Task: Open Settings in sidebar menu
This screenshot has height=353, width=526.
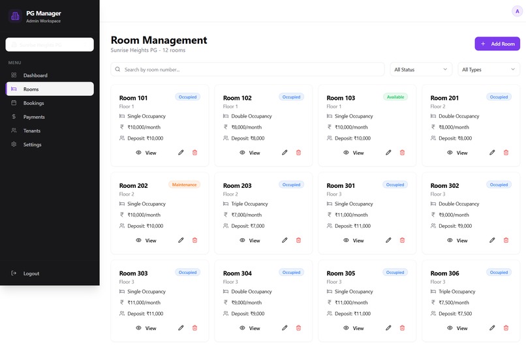Action: (50, 144)
